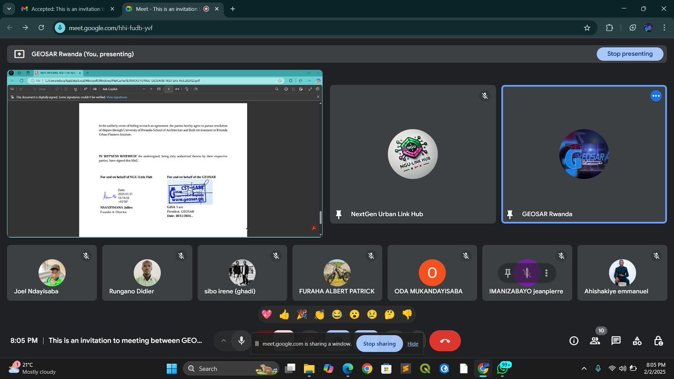Click the mute indicator on sibo irene tile
Image resolution: width=674 pixels, height=379 pixels.
point(276,255)
